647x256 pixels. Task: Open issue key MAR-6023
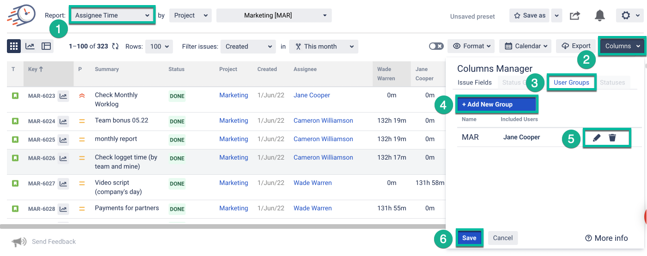pos(42,96)
